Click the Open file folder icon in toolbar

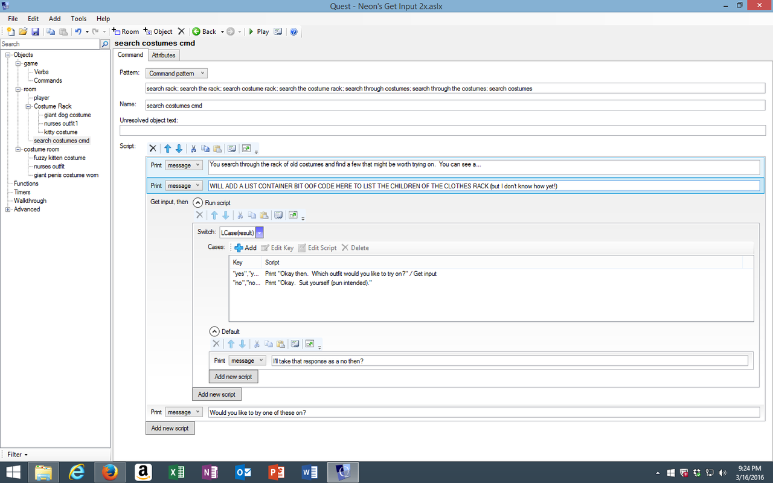click(23, 31)
